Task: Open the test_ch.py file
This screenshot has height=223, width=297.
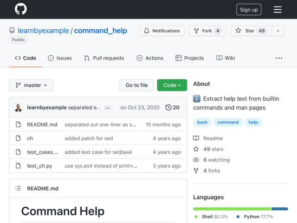Action: point(39,166)
